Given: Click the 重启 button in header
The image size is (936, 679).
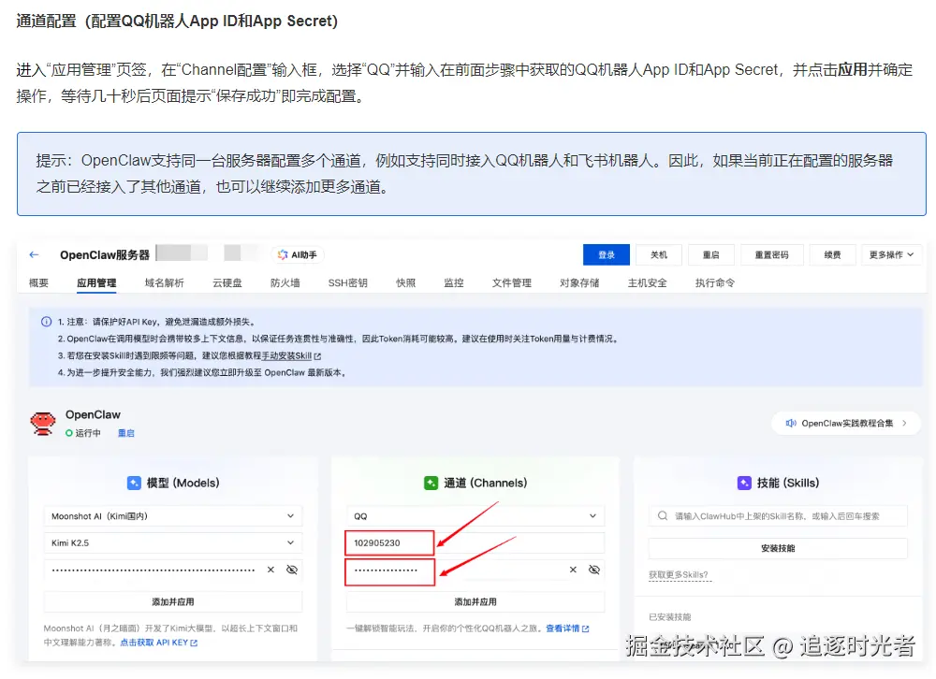Looking at the screenshot, I should coord(711,254).
